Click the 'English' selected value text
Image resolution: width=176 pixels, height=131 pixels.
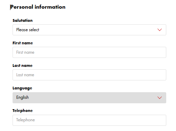(x=22, y=97)
